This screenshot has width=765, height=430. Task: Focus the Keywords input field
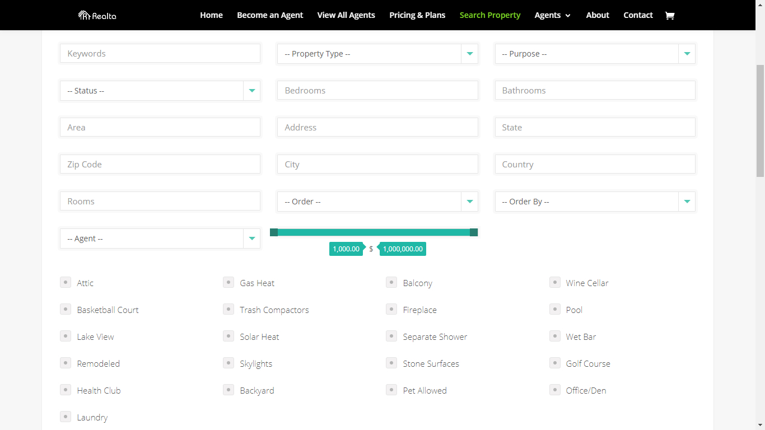pos(160,54)
